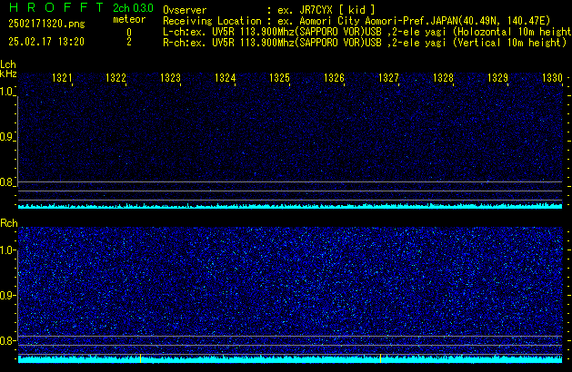This screenshot has height=372, width=572.
Task: Select the 1324 time marker
Action: pos(226,78)
